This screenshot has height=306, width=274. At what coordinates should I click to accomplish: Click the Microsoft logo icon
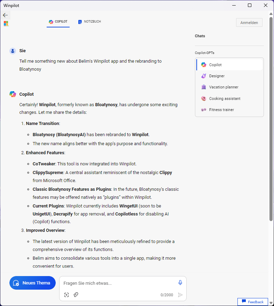coord(6,23)
